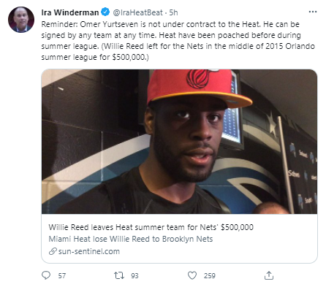
Task: Visit the sun-sentinel.com domain link
Action: [89, 251]
